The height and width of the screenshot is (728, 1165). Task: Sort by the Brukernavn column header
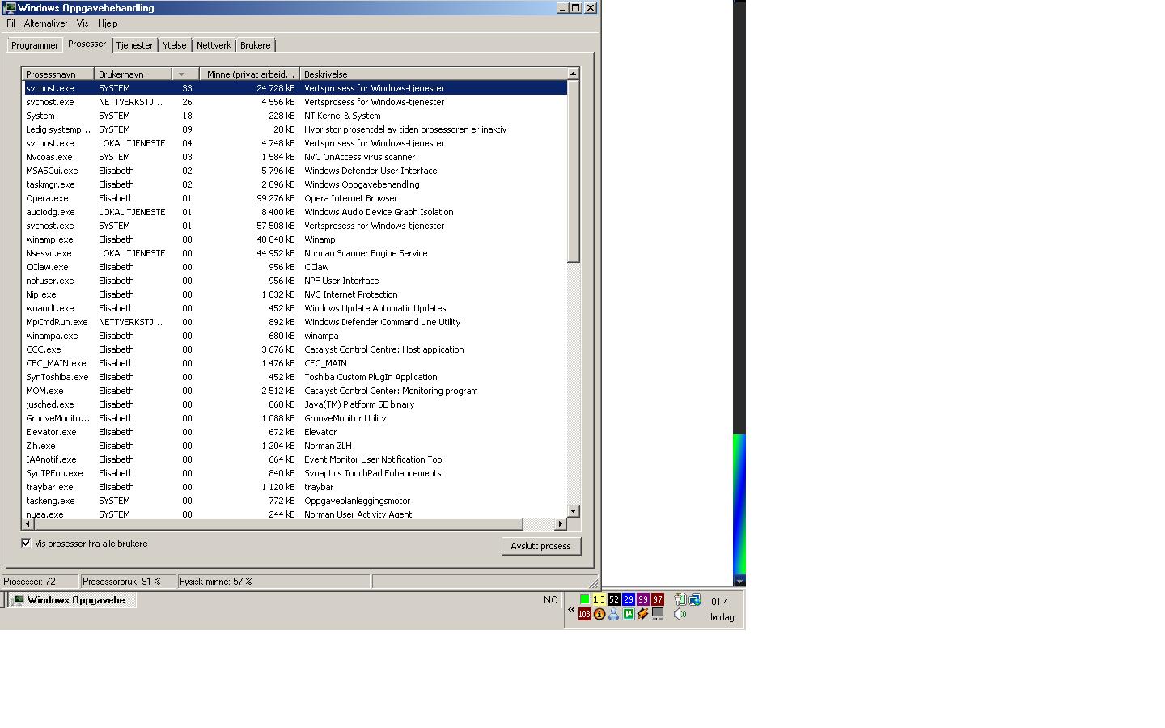[x=133, y=74]
